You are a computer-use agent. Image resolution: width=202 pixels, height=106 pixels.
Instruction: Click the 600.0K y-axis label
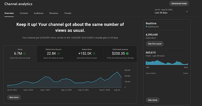[127, 70]
